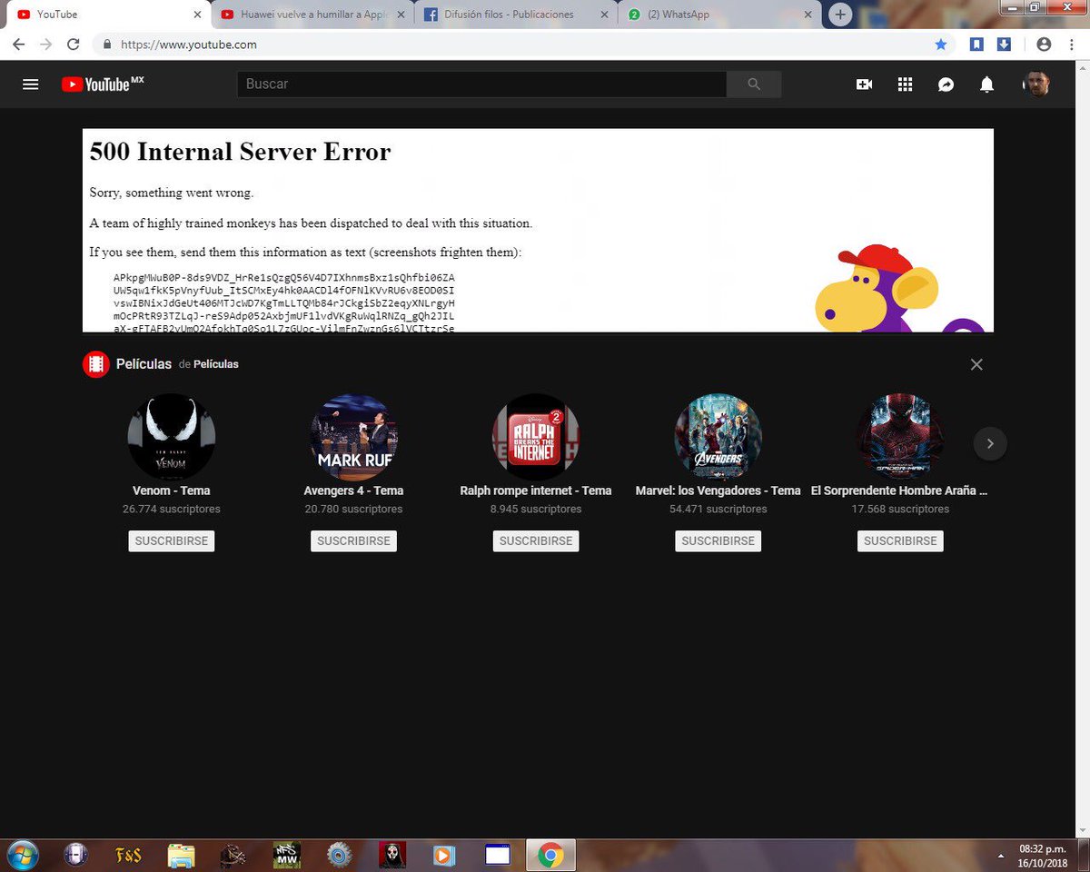Switch to the YouTube tab
The image size is (1090, 872).
point(105,15)
